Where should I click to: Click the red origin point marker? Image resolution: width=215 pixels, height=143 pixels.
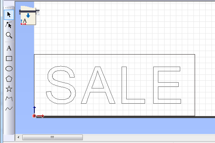[x=34, y=116]
